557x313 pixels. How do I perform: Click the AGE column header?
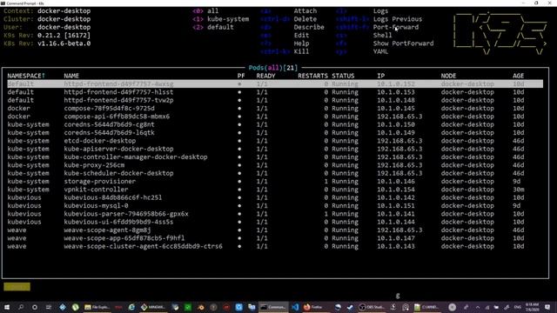click(518, 76)
